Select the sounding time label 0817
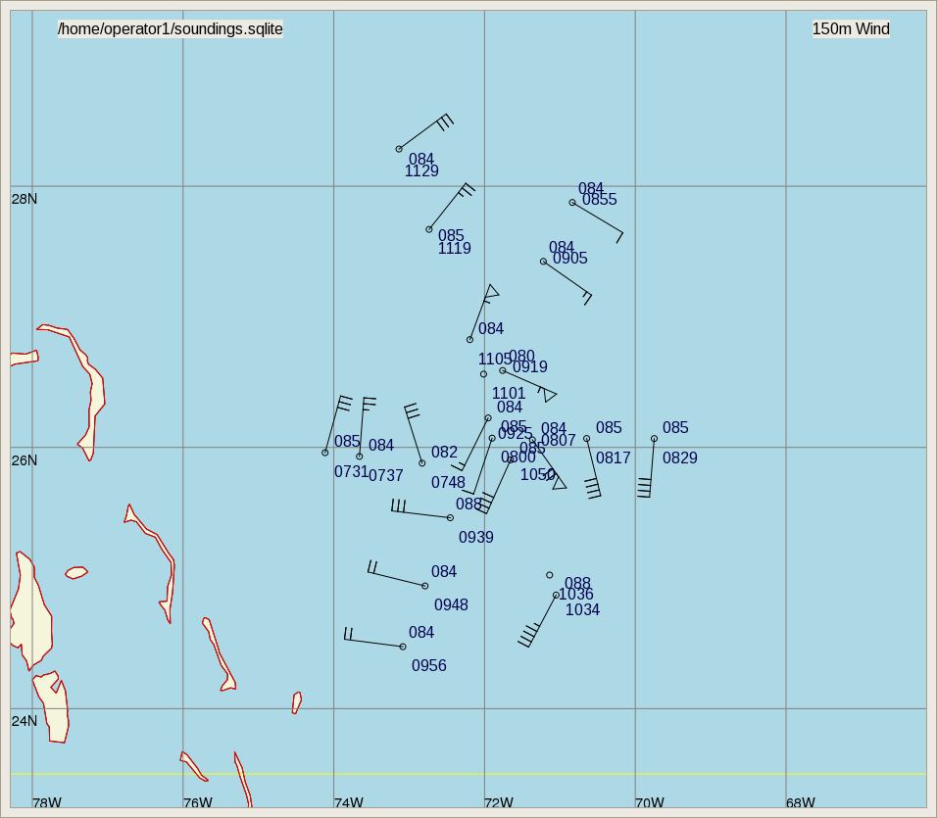This screenshot has width=937, height=818. pos(614,457)
